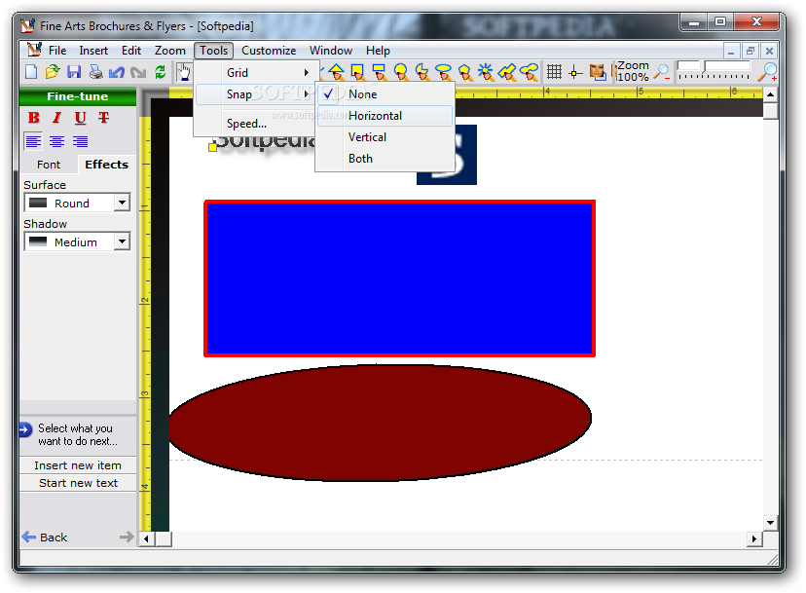Insert square shape from toolbar
The image size is (806, 593).
(x=358, y=72)
